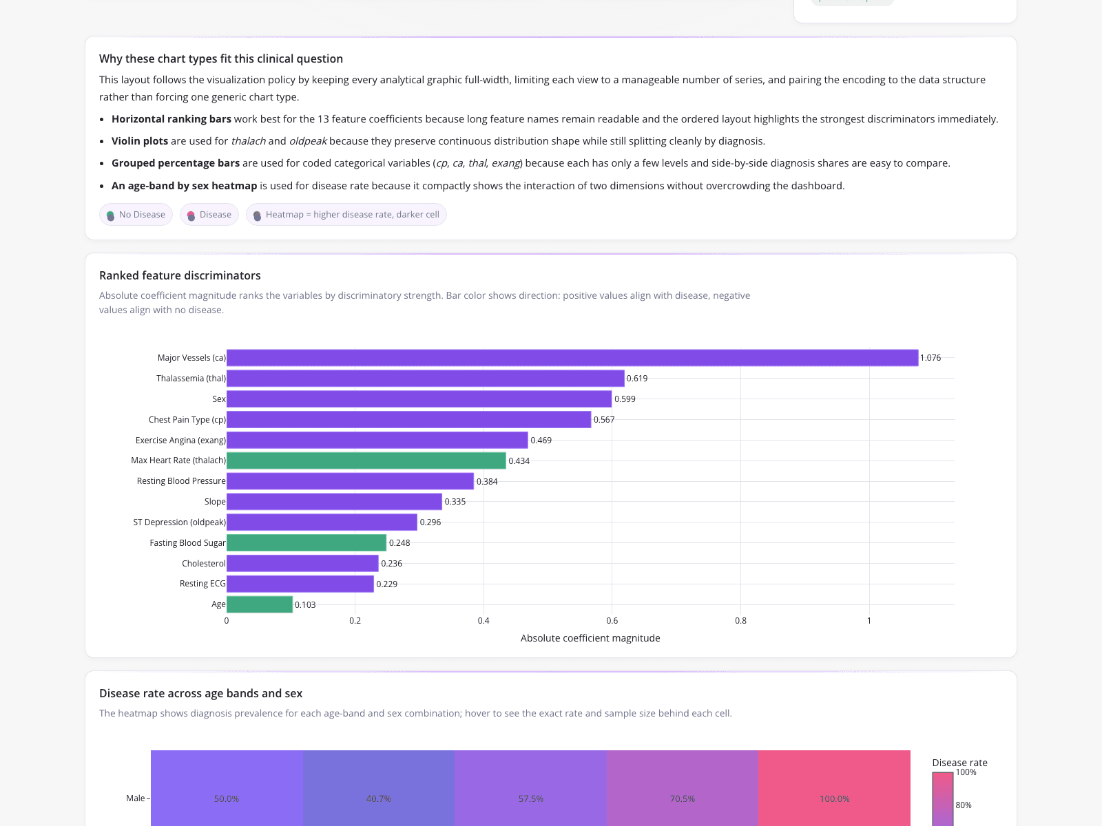The width and height of the screenshot is (1102, 826).
Task: Select the green Max Heart Rate bar
Action: (366, 460)
